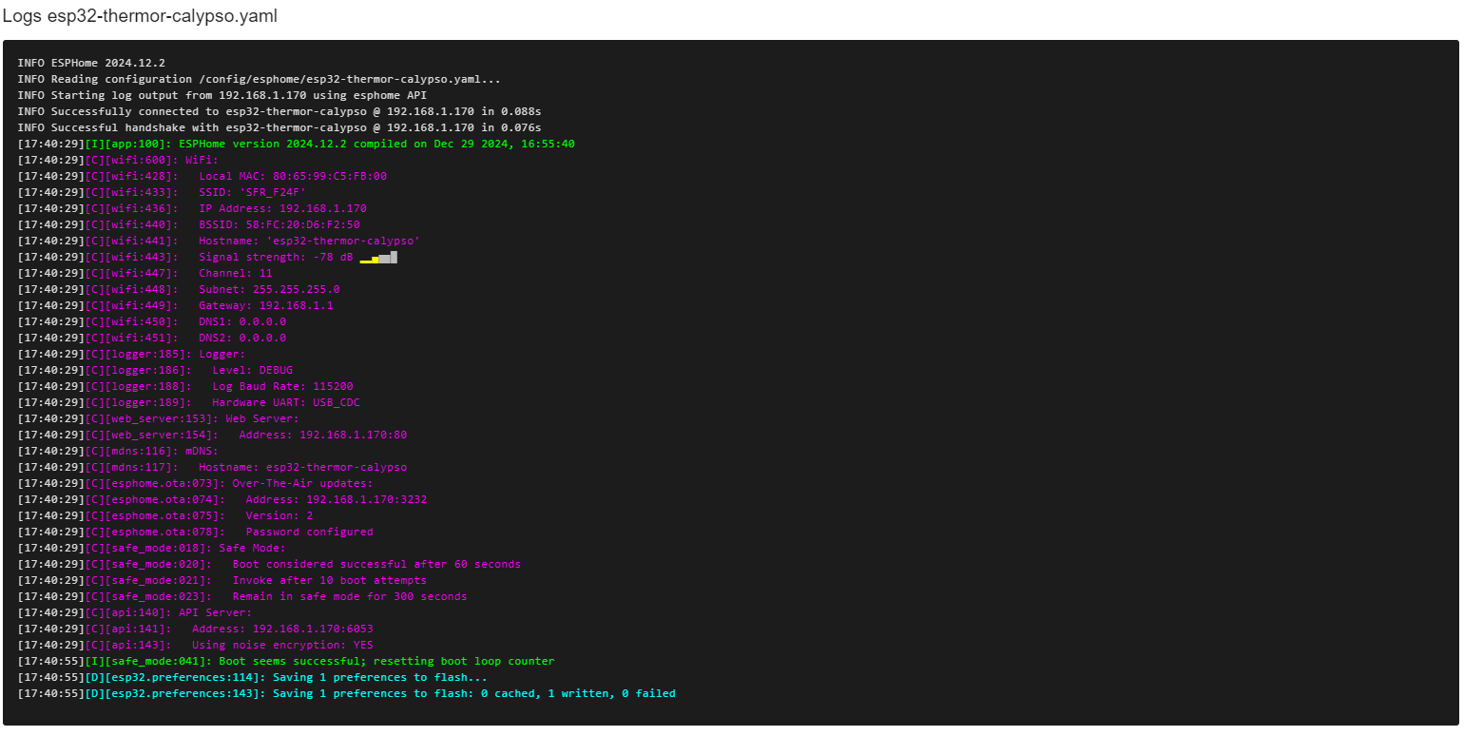This screenshot has height=736, width=1464.
Task: Click the 'ESPHome version 2024.12.2 compiled' line
Action: 296,144
